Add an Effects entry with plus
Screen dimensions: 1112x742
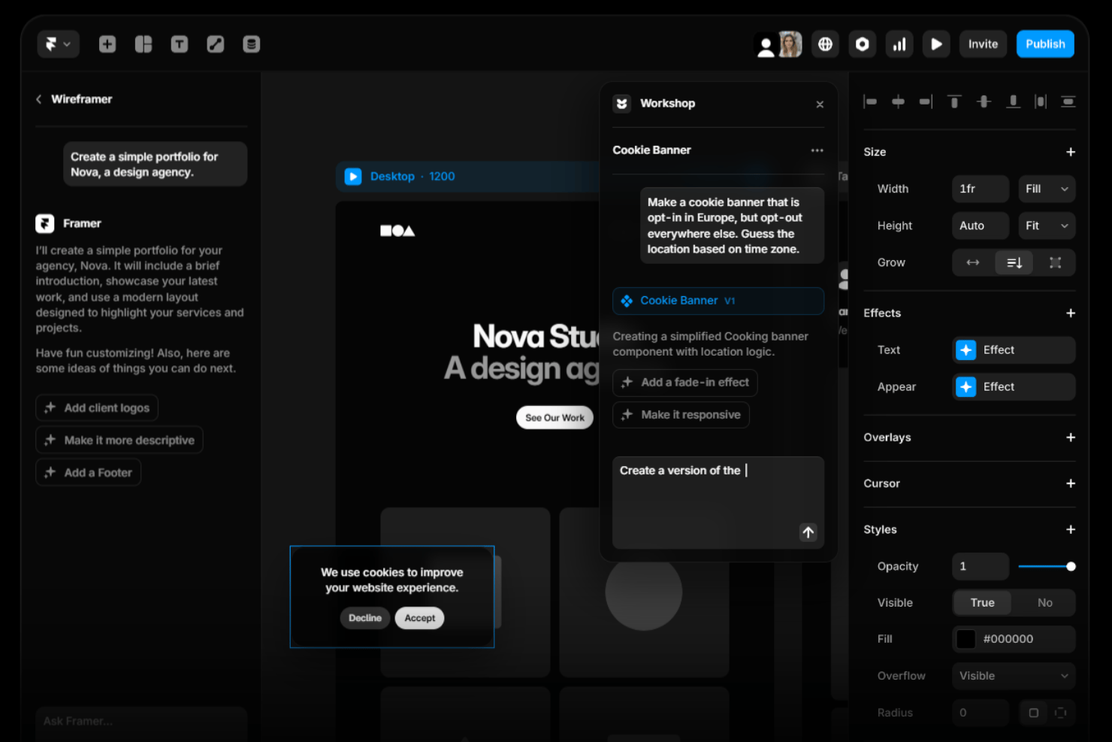tap(1071, 313)
